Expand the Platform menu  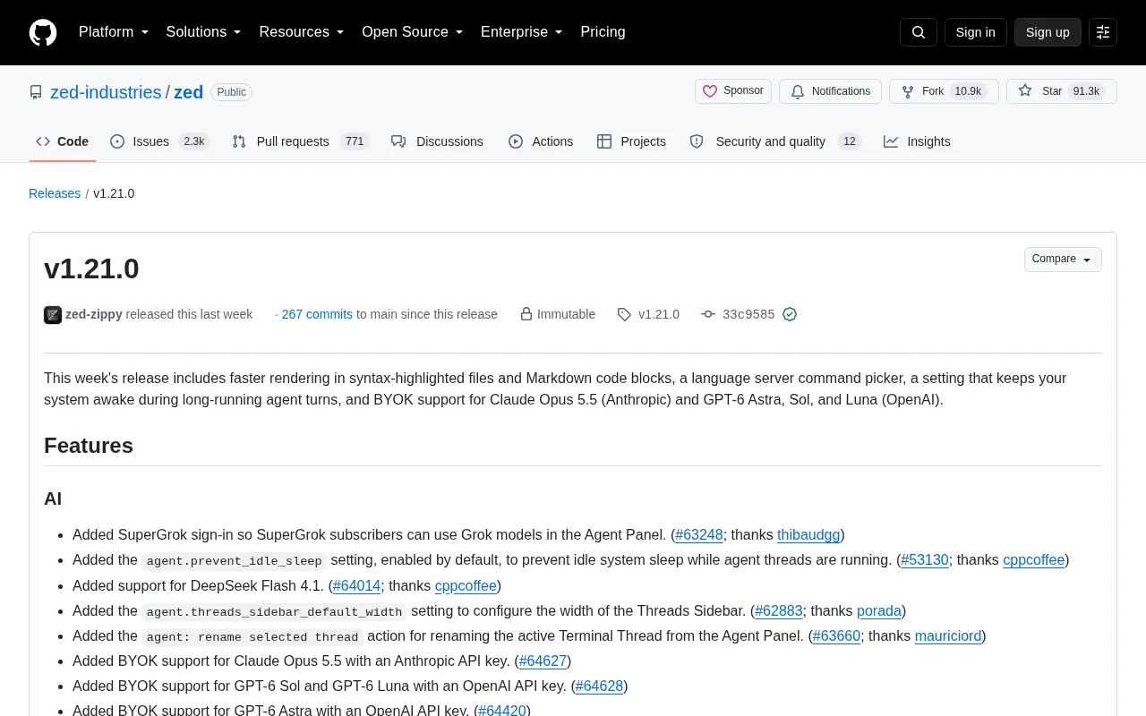pos(114,32)
